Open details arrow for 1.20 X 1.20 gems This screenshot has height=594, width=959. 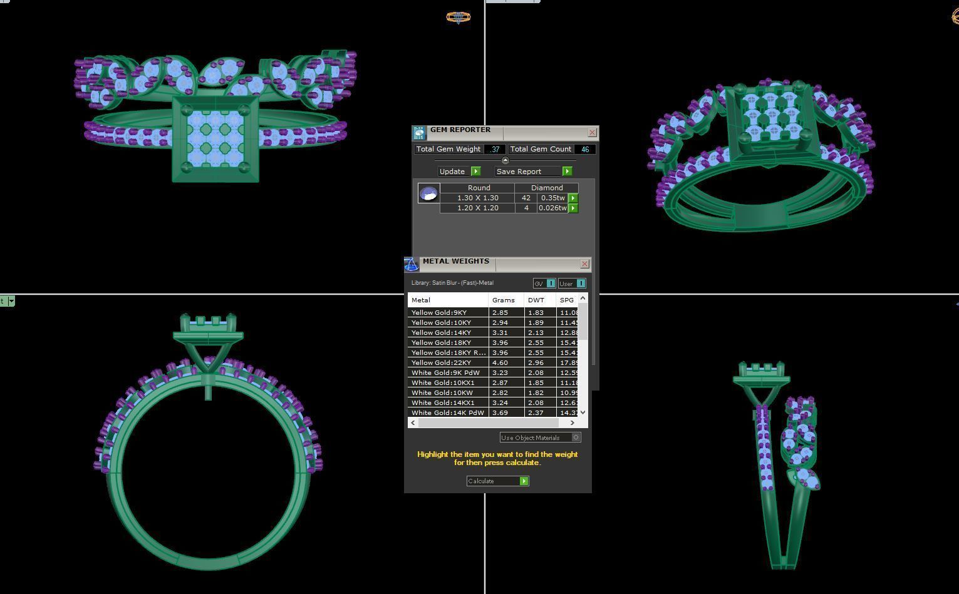point(573,208)
